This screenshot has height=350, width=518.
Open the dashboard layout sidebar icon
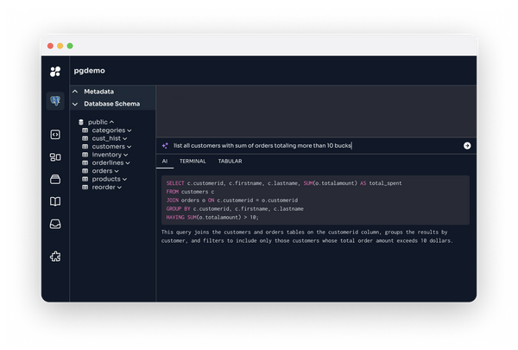tap(55, 156)
